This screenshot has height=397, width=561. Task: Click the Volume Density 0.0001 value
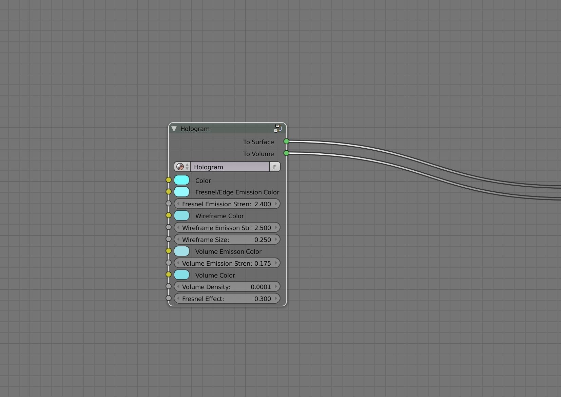260,287
